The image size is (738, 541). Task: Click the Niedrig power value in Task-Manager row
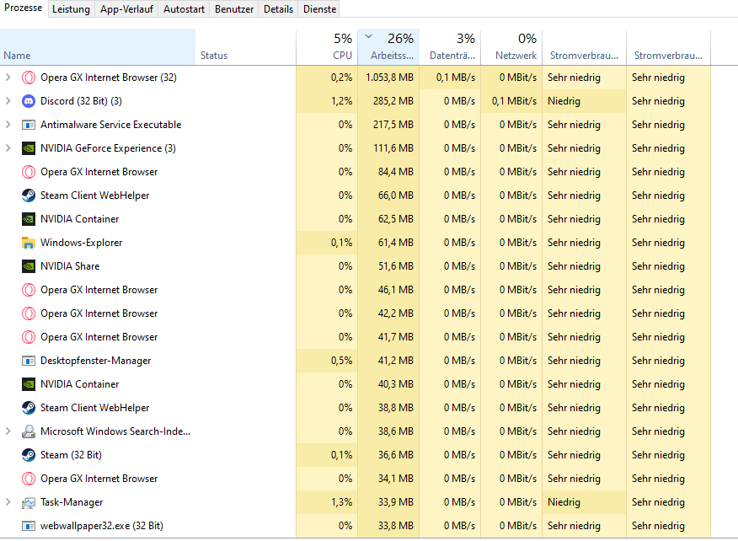coord(564,502)
